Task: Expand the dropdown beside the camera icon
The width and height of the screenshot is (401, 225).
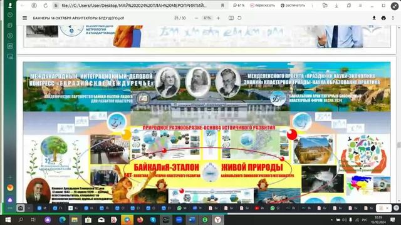Action: [x=29, y=208]
